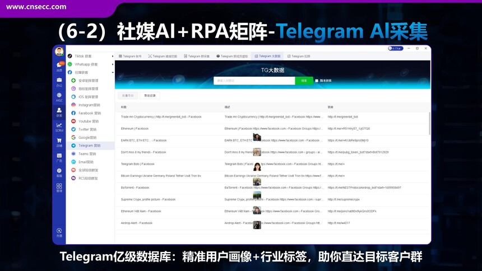482x271 pixels.
Task: Click link http://t.me/greenbit_bot
Action: pos(343,117)
